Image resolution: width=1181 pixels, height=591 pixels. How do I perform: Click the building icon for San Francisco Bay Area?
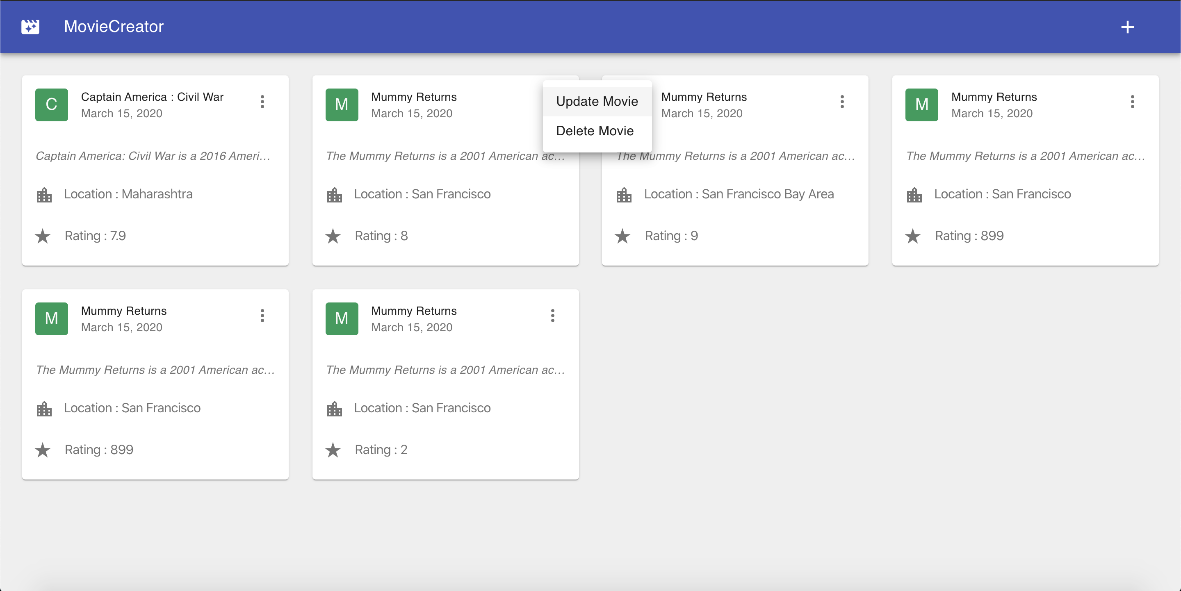pyautogui.click(x=624, y=195)
